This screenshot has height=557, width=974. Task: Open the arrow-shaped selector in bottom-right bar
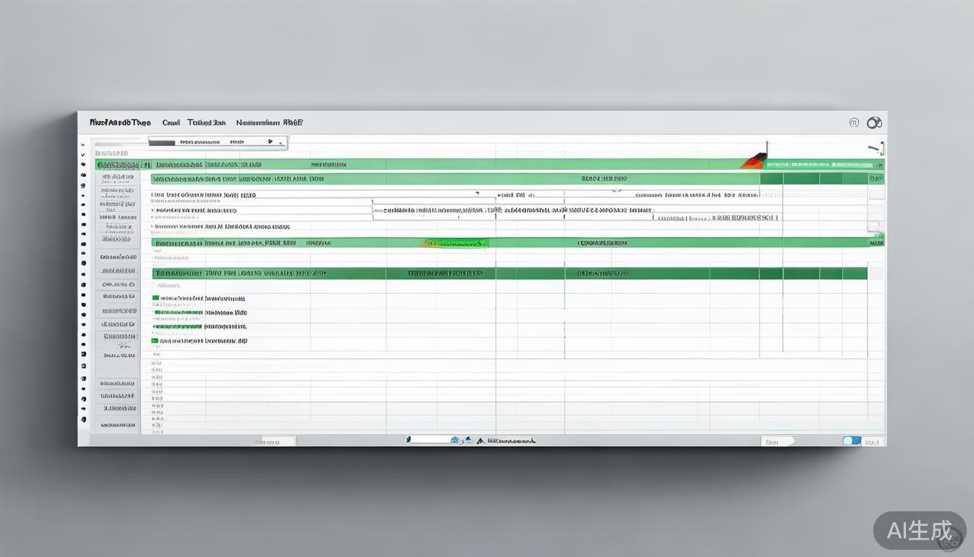(x=777, y=441)
